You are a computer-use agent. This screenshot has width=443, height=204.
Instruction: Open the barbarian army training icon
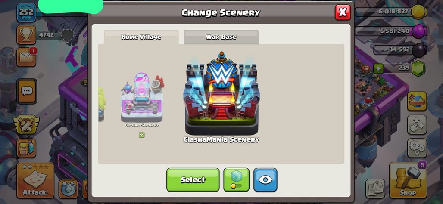26,148
